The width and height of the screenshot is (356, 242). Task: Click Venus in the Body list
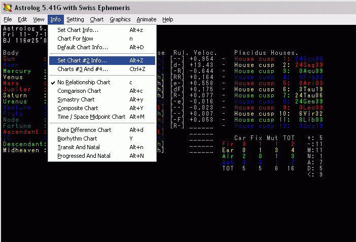click(13, 77)
